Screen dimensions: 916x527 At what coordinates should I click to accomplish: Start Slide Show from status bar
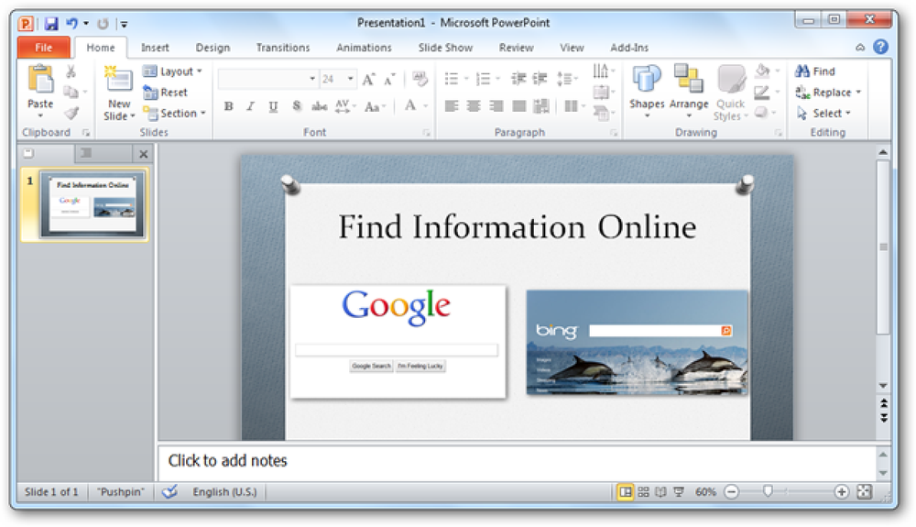click(x=678, y=492)
